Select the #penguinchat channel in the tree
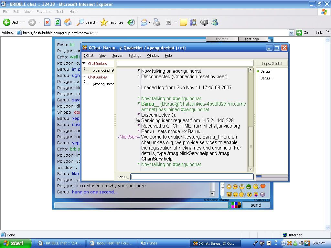This screenshot has width=331, height=248. pyautogui.click(x=103, y=70)
